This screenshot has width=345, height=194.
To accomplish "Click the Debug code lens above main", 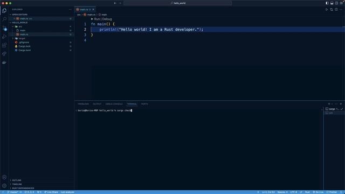I will coord(107,19).
